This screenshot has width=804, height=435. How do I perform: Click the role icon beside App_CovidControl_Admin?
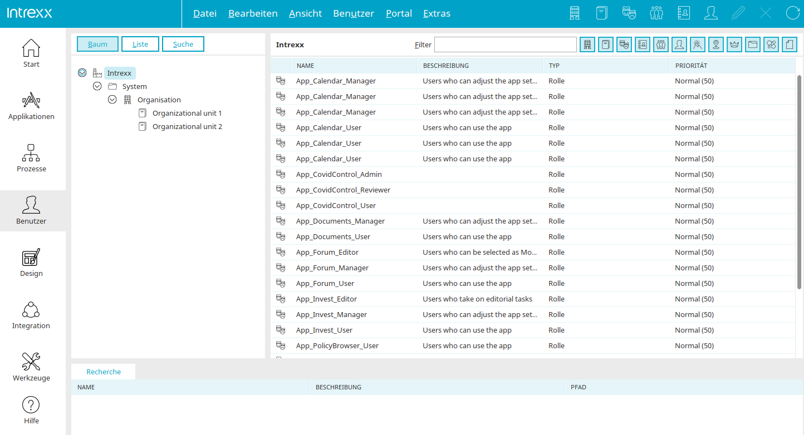click(281, 174)
